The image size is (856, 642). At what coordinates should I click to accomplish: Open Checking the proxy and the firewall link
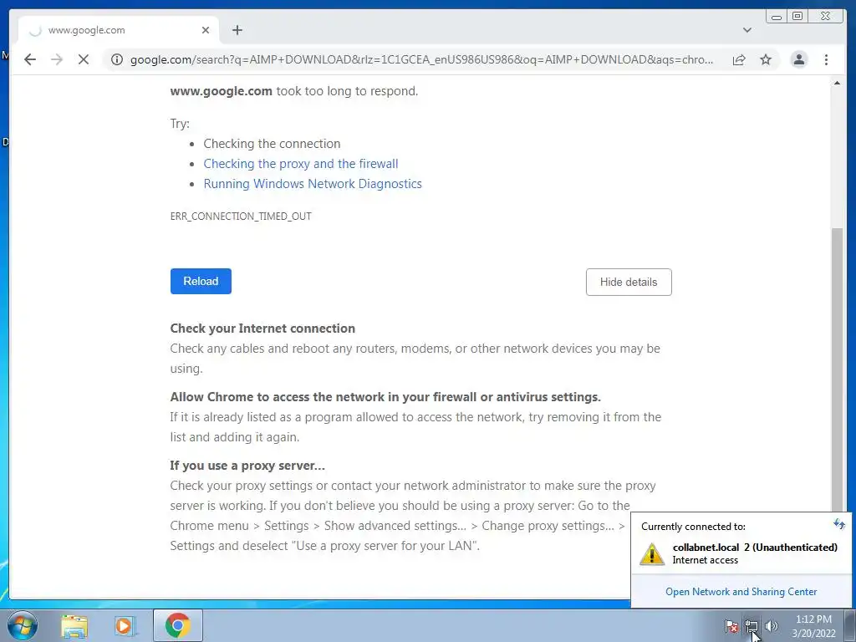pos(301,164)
